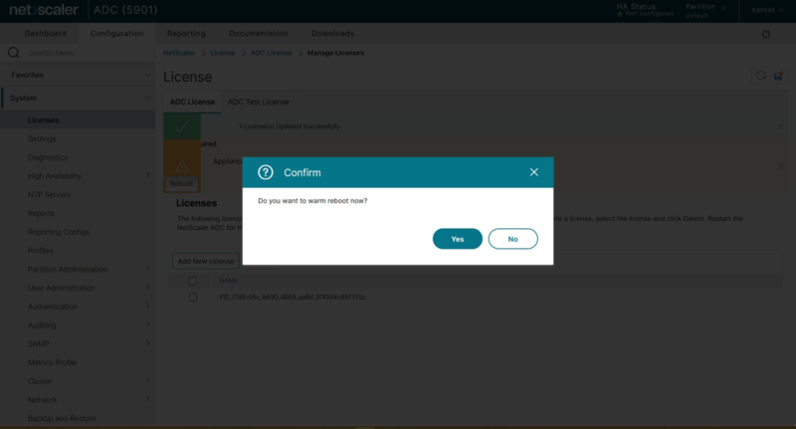Click the NetScaler logo
796x429 pixels.
[44, 10]
